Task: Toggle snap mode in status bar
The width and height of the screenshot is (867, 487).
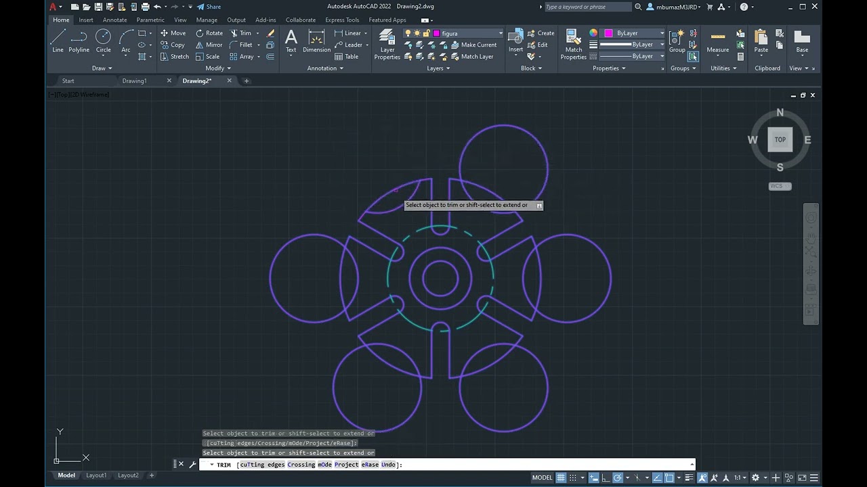Action: point(572,478)
